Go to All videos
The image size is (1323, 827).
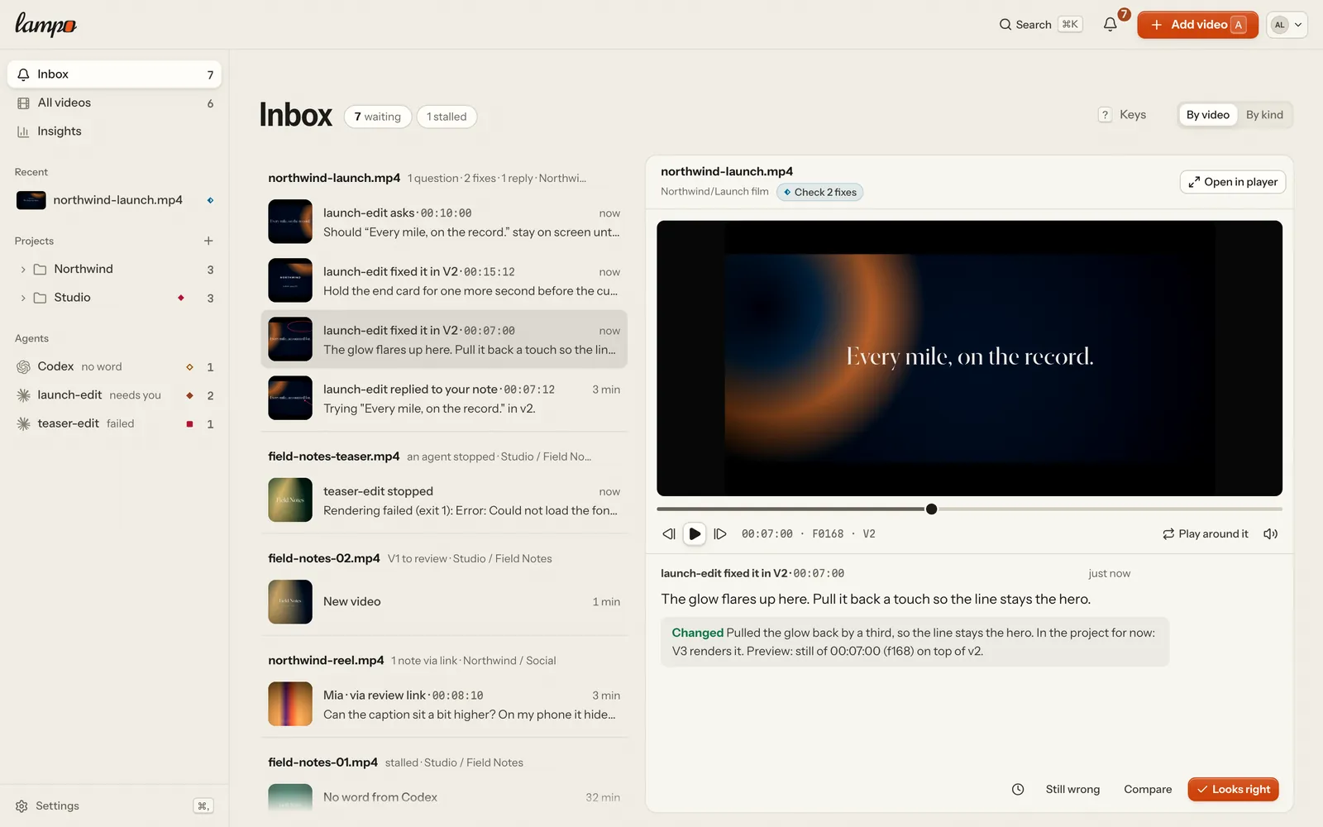[114, 103]
